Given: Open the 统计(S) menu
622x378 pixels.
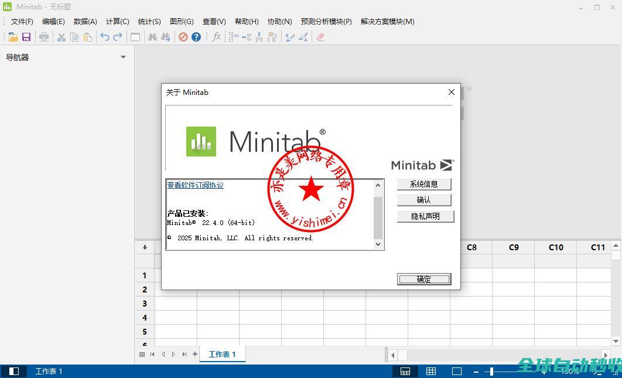Looking at the screenshot, I should (x=149, y=22).
